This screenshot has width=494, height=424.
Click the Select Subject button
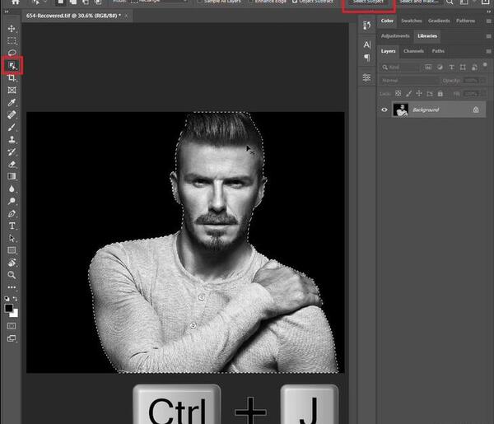point(369,2)
